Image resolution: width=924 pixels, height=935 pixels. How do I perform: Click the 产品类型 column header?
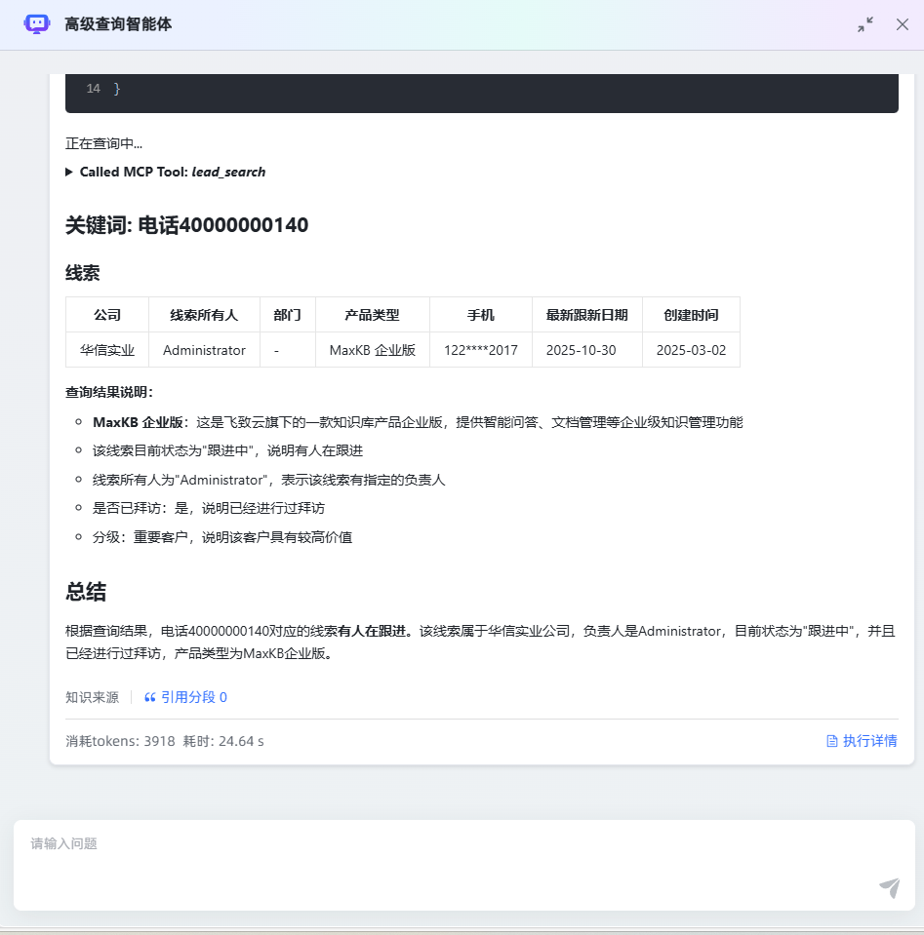(372, 315)
